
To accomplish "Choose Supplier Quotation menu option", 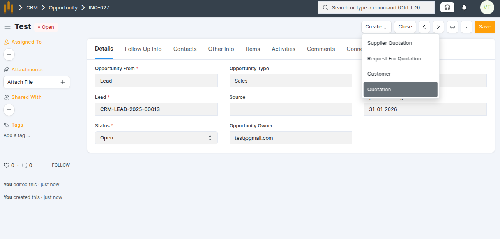I will point(390,43).
